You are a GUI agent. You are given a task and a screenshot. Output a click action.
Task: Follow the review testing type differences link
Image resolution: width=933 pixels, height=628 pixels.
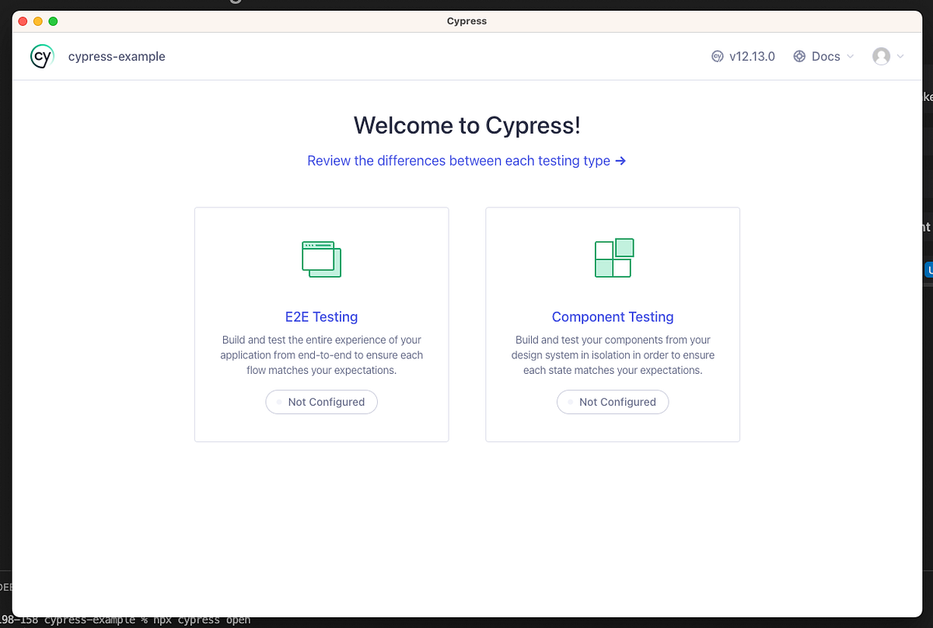pyautogui.click(x=457, y=161)
